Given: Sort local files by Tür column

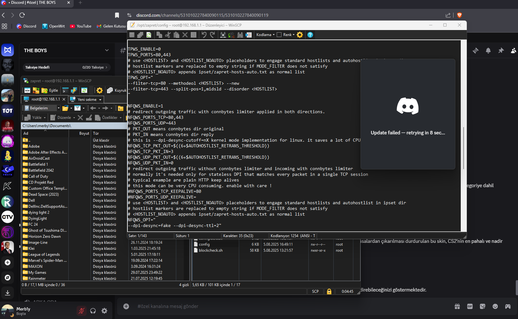Looking at the screenshot, I should pos(109,133).
